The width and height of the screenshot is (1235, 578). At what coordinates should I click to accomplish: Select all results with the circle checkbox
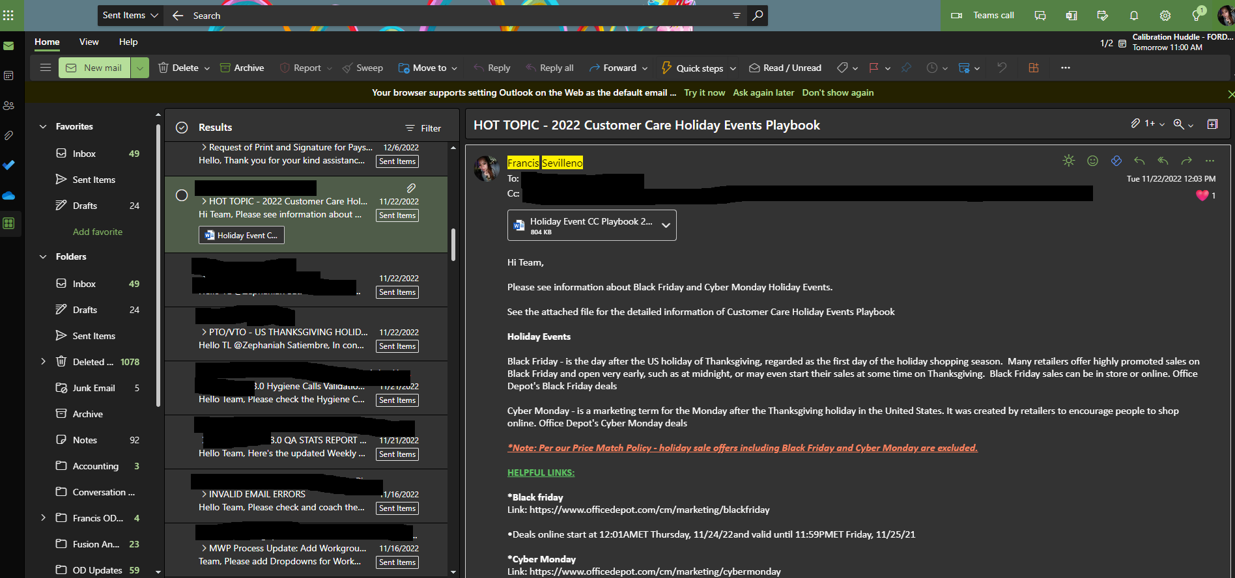click(182, 128)
